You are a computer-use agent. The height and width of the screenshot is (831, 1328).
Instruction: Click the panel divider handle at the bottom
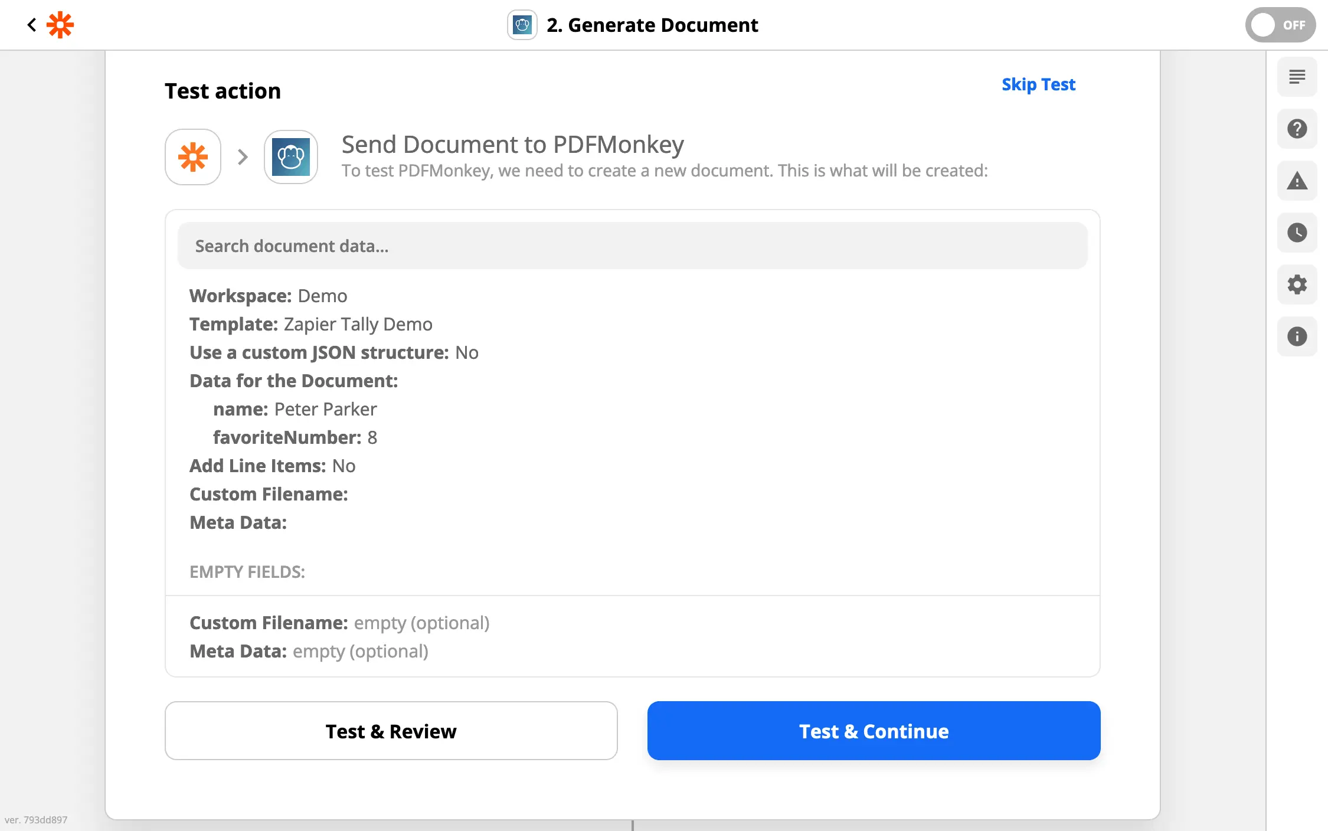coord(632,826)
